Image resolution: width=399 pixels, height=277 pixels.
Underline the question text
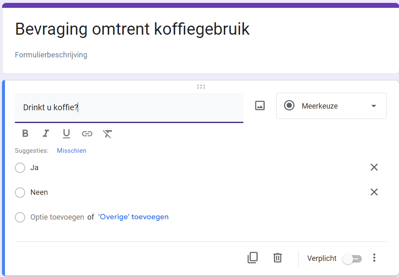tap(66, 134)
